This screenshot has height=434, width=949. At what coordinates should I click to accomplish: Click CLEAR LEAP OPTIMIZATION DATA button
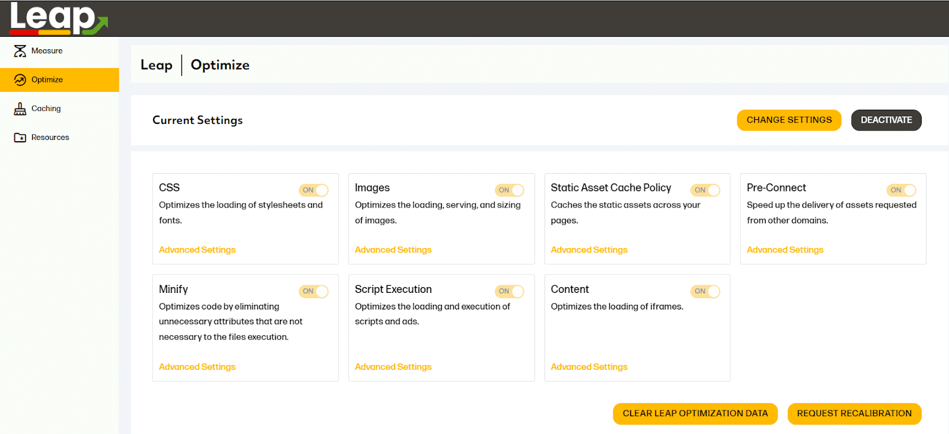[695, 413]
